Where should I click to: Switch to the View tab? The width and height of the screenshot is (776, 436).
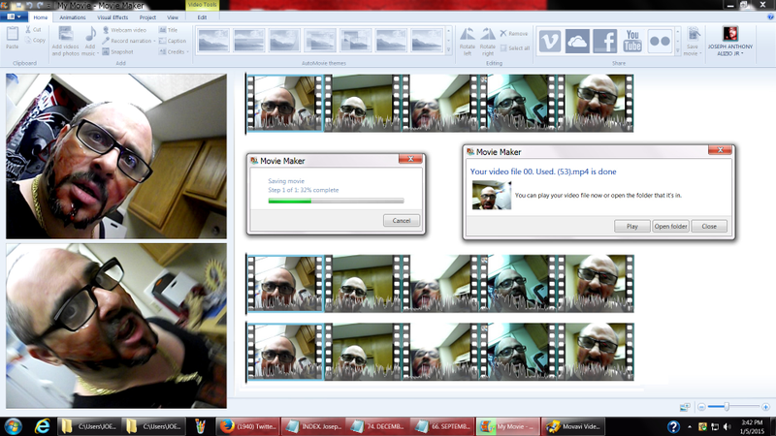click(x=173, y=17)
